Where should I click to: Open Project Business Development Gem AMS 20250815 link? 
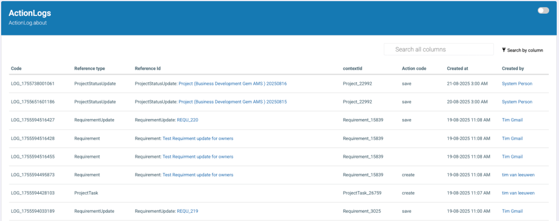(x=233, y=102)
